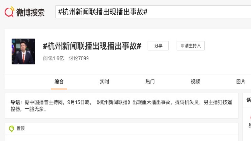
Task: Click the 阅读1.6亿 read count
Action: click(53, 58)
